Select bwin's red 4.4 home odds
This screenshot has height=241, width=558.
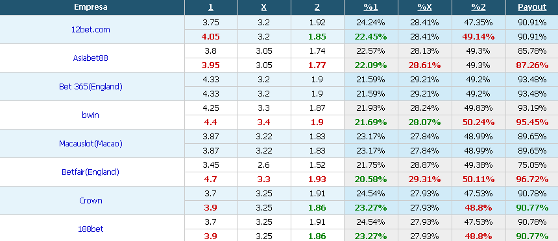[x=211, y=122]
